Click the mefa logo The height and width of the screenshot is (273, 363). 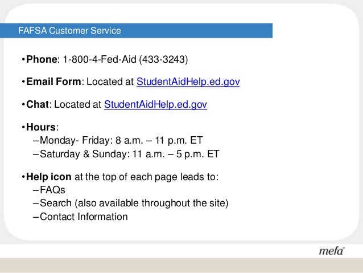[332, 251]
